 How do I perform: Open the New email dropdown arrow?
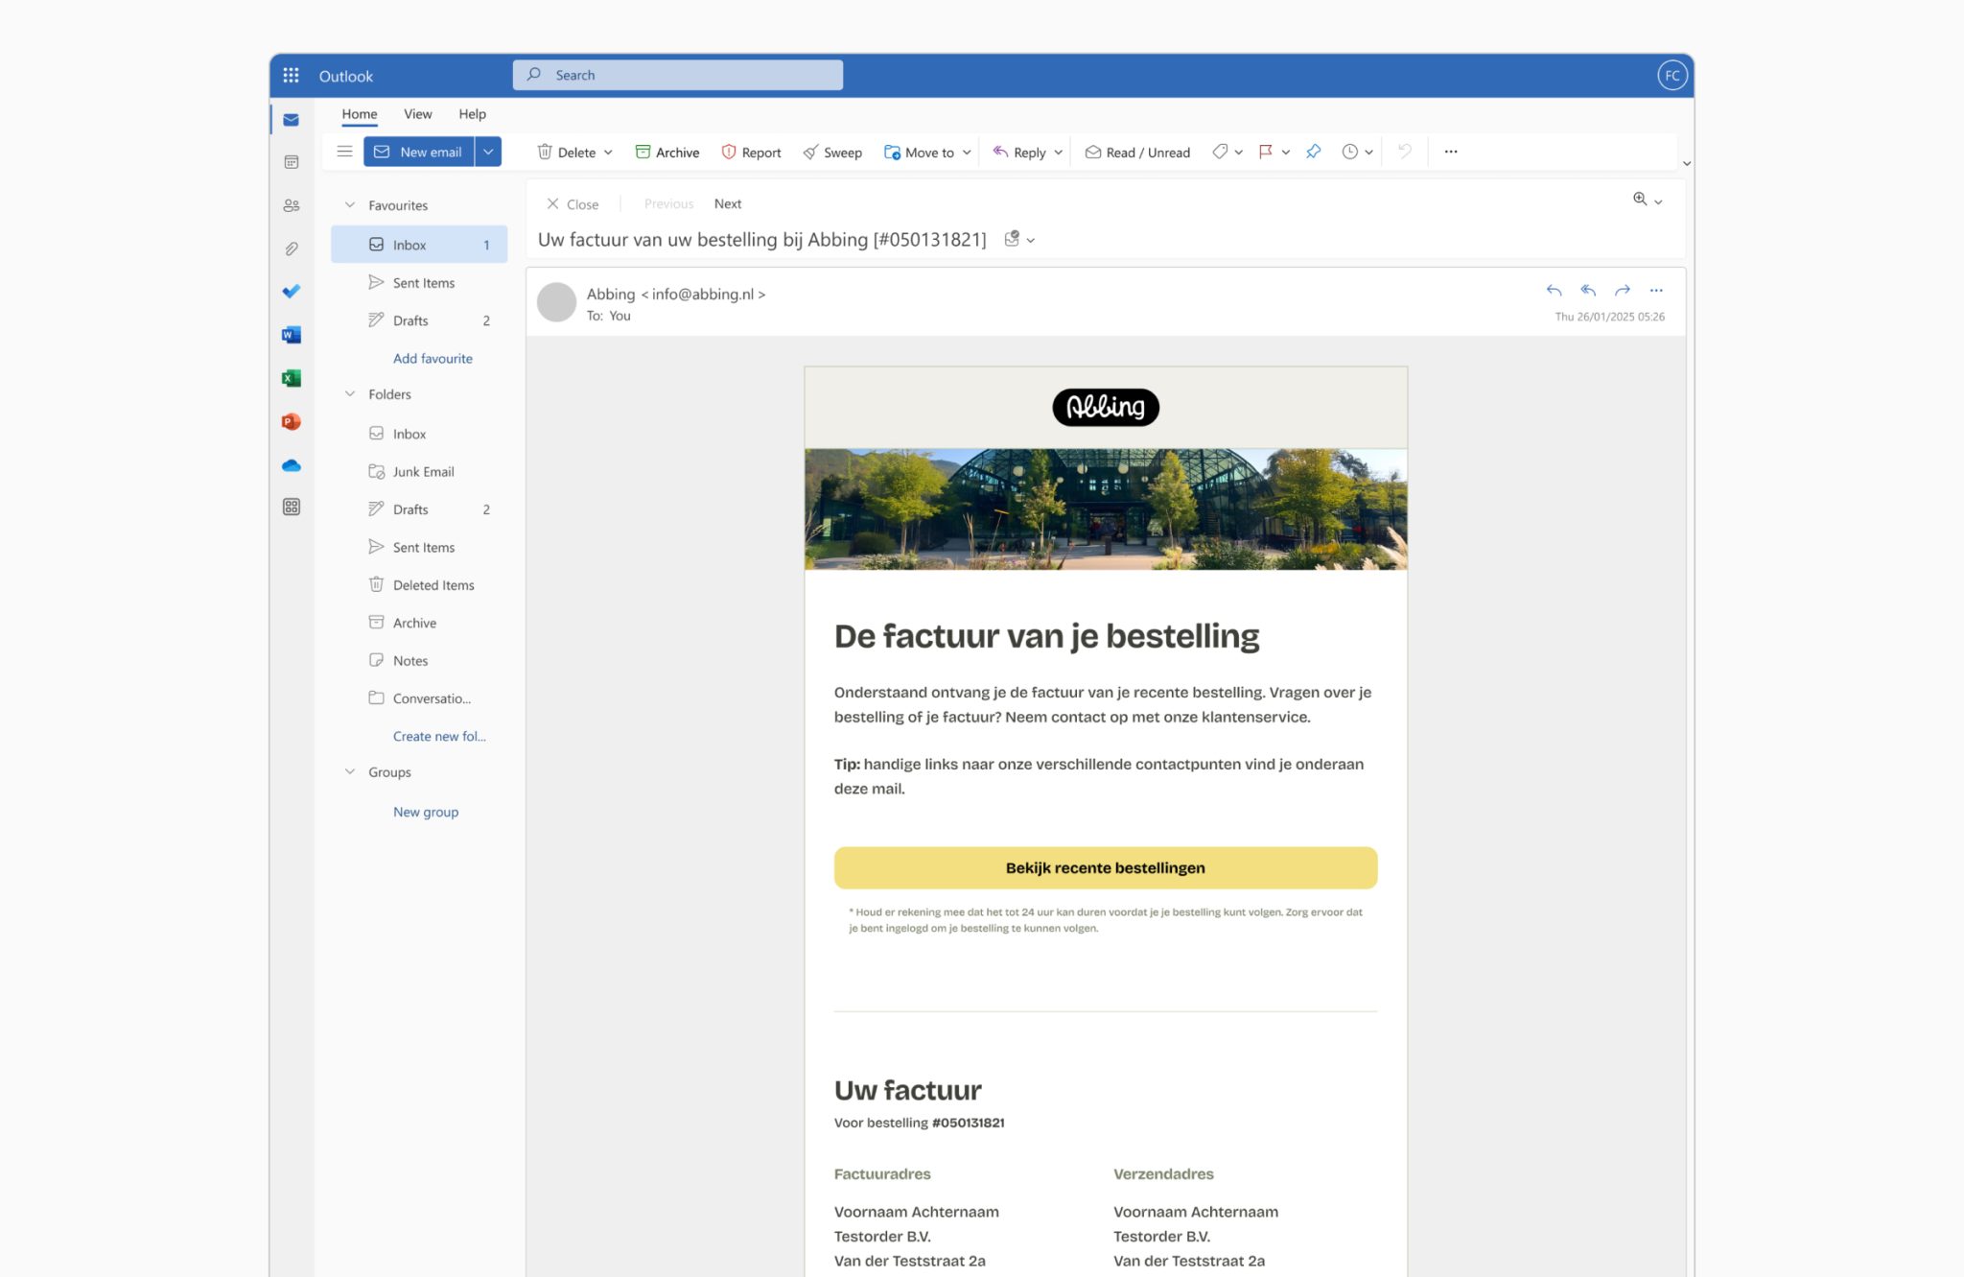tap(488, 152)
